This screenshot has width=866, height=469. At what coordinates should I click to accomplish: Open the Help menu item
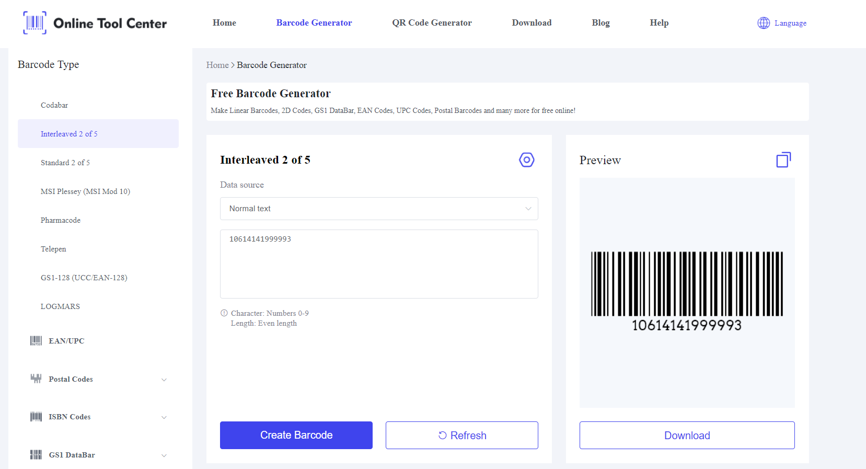click(659, 23)
